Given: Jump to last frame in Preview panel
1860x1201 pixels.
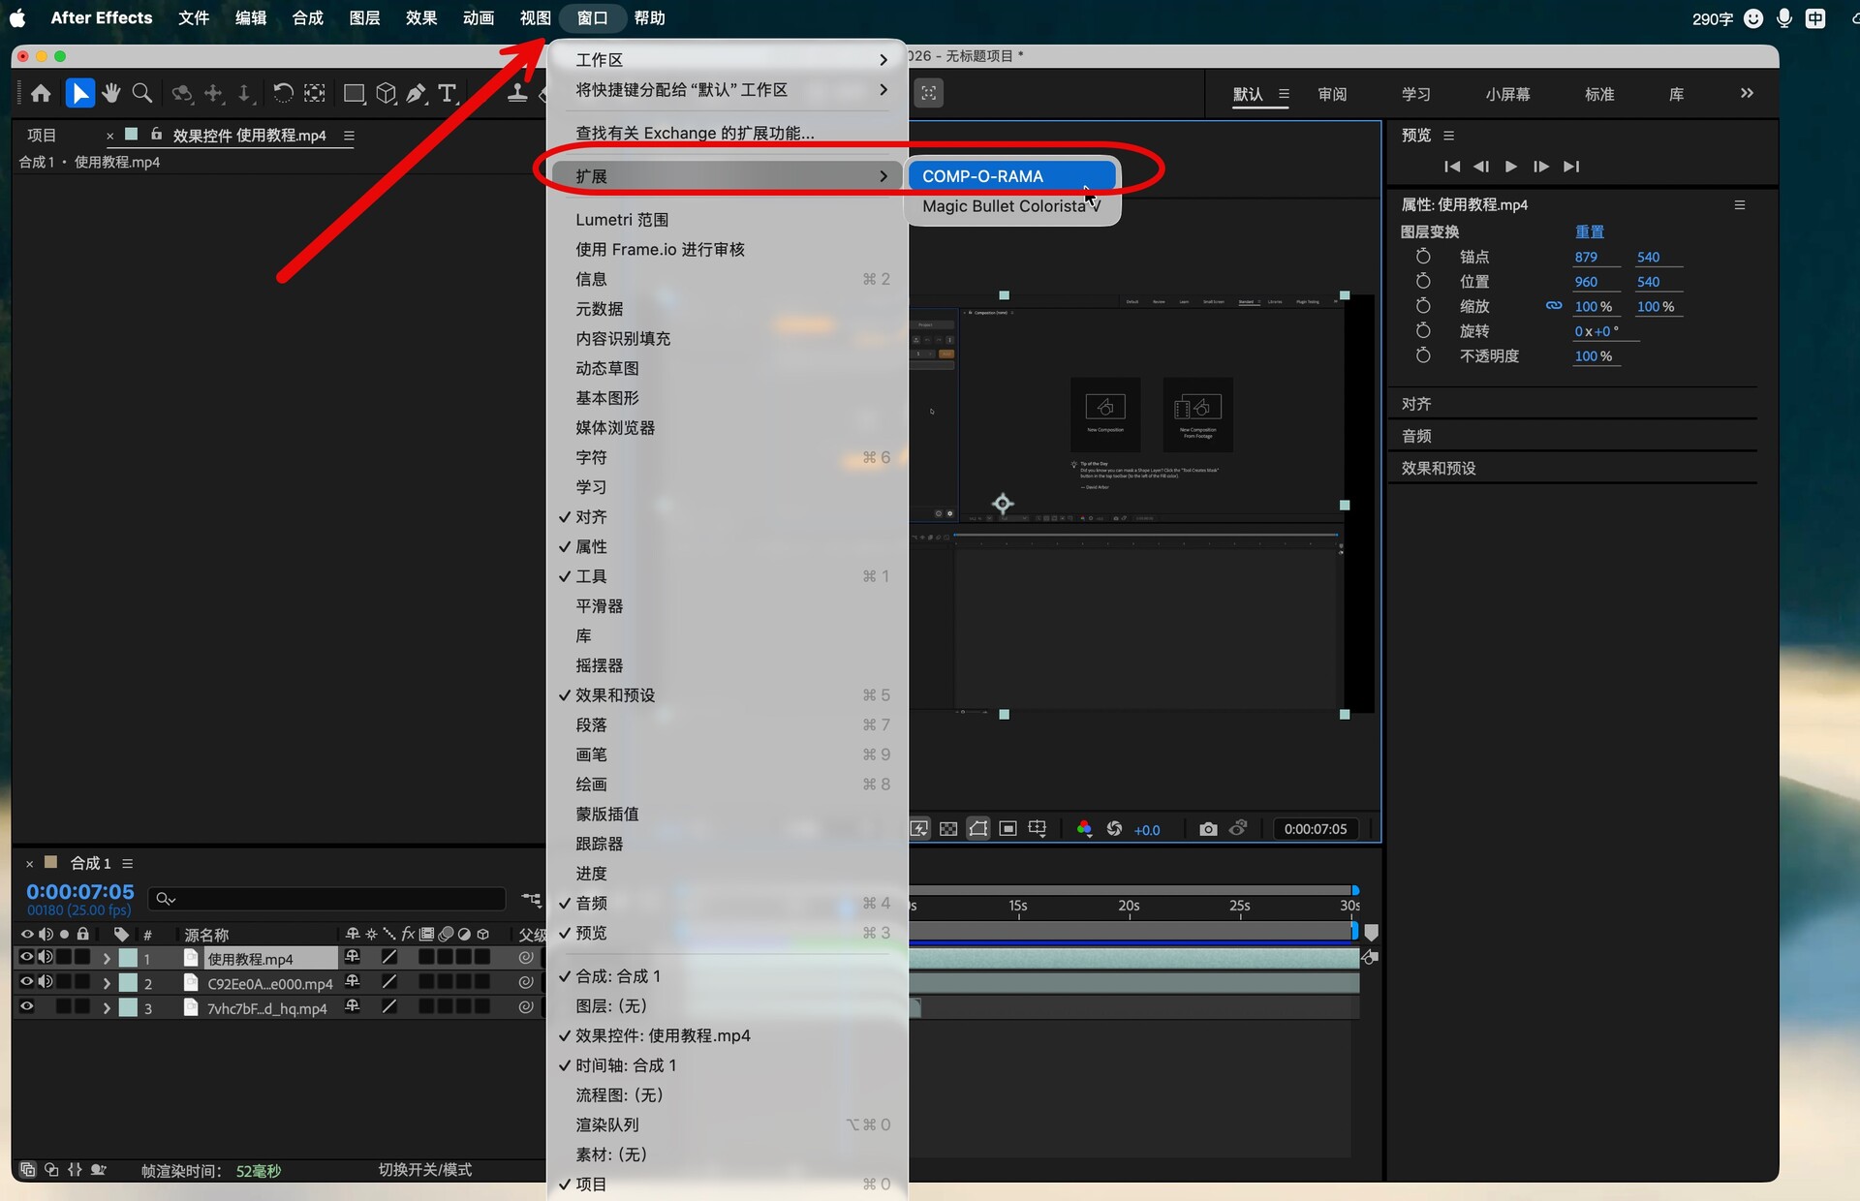Looking at the screenshot, I should tap(1571, 167).
